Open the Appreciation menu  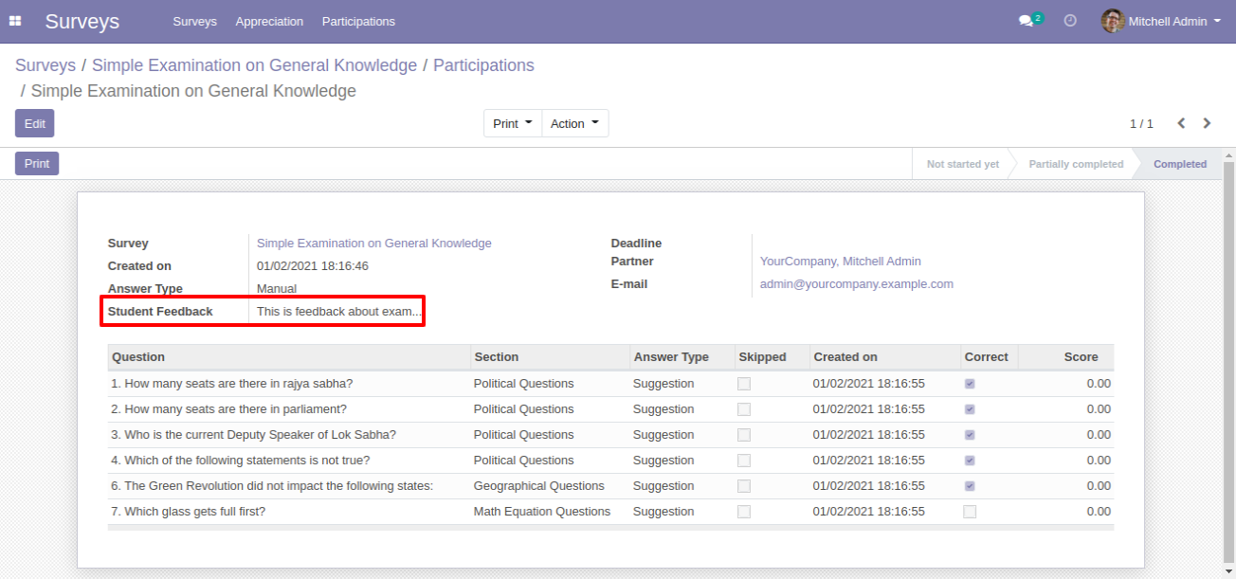[x=269, y=21]
